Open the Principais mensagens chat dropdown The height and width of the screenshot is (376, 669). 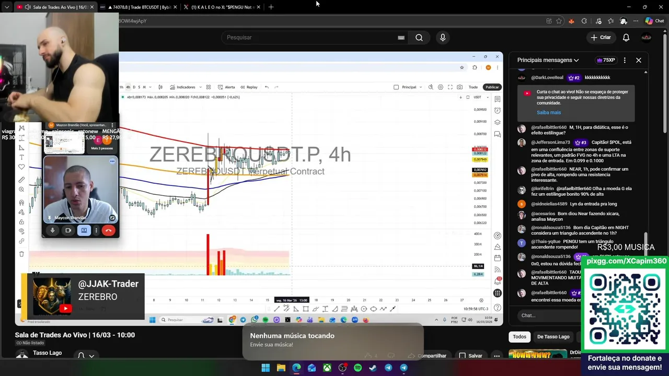point(548,60)
